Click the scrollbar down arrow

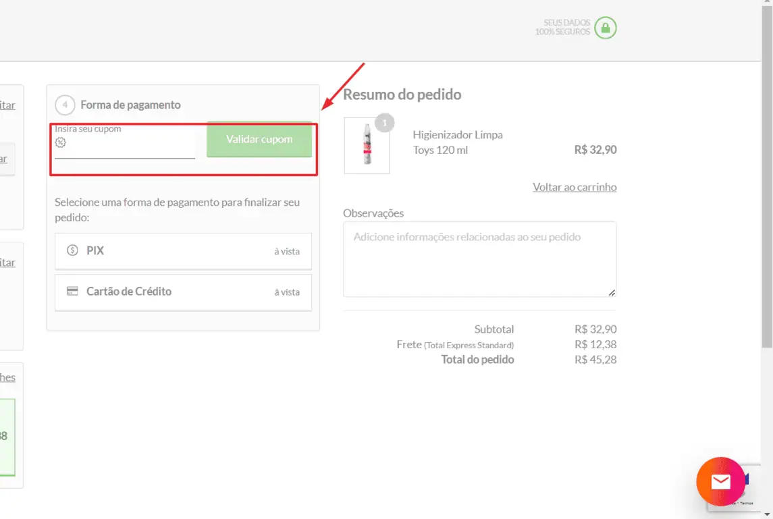(x=767, y=514)
